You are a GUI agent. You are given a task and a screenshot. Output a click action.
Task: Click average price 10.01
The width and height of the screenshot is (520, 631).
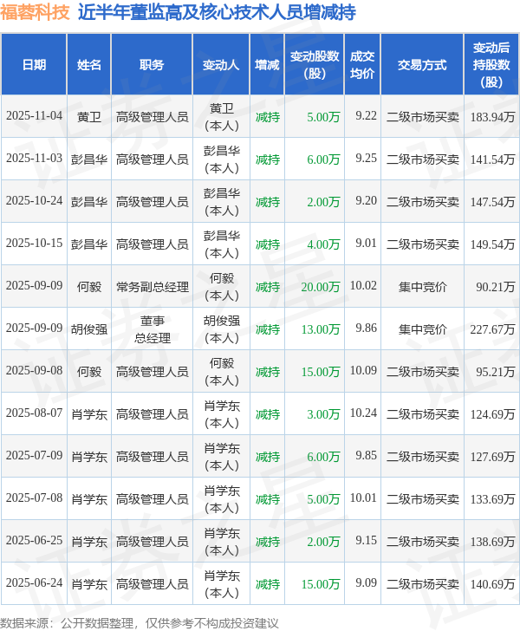pyautogui.click(x=363, y=498)
